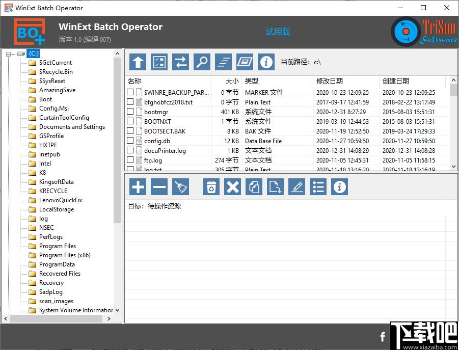Image resolution: width=459 pixels, height=350 pixels.
Task: Select the Program Files (x86) folder
Action: 65,255
